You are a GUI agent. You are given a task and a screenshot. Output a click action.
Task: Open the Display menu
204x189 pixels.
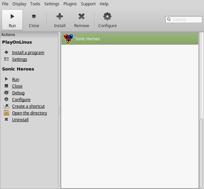coord(19,4)
